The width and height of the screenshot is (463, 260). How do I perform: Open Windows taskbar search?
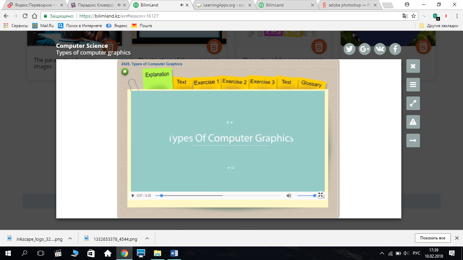click(24, 253)
